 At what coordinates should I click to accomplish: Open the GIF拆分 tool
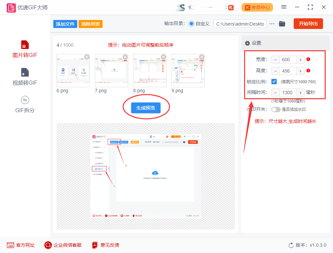25,105
